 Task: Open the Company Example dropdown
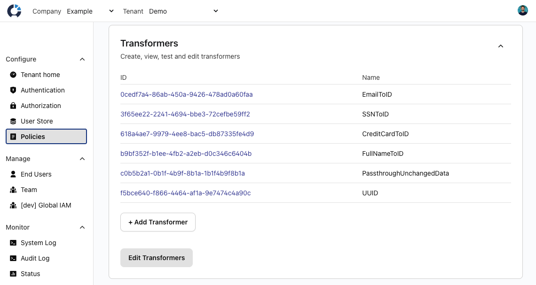tap(91, 11)
